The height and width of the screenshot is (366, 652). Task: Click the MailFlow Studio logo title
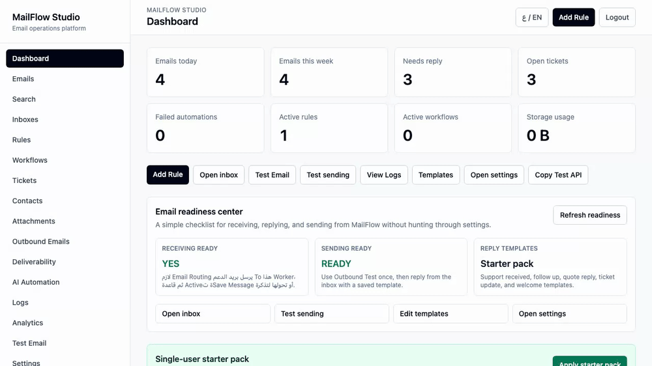pos(46,17)
